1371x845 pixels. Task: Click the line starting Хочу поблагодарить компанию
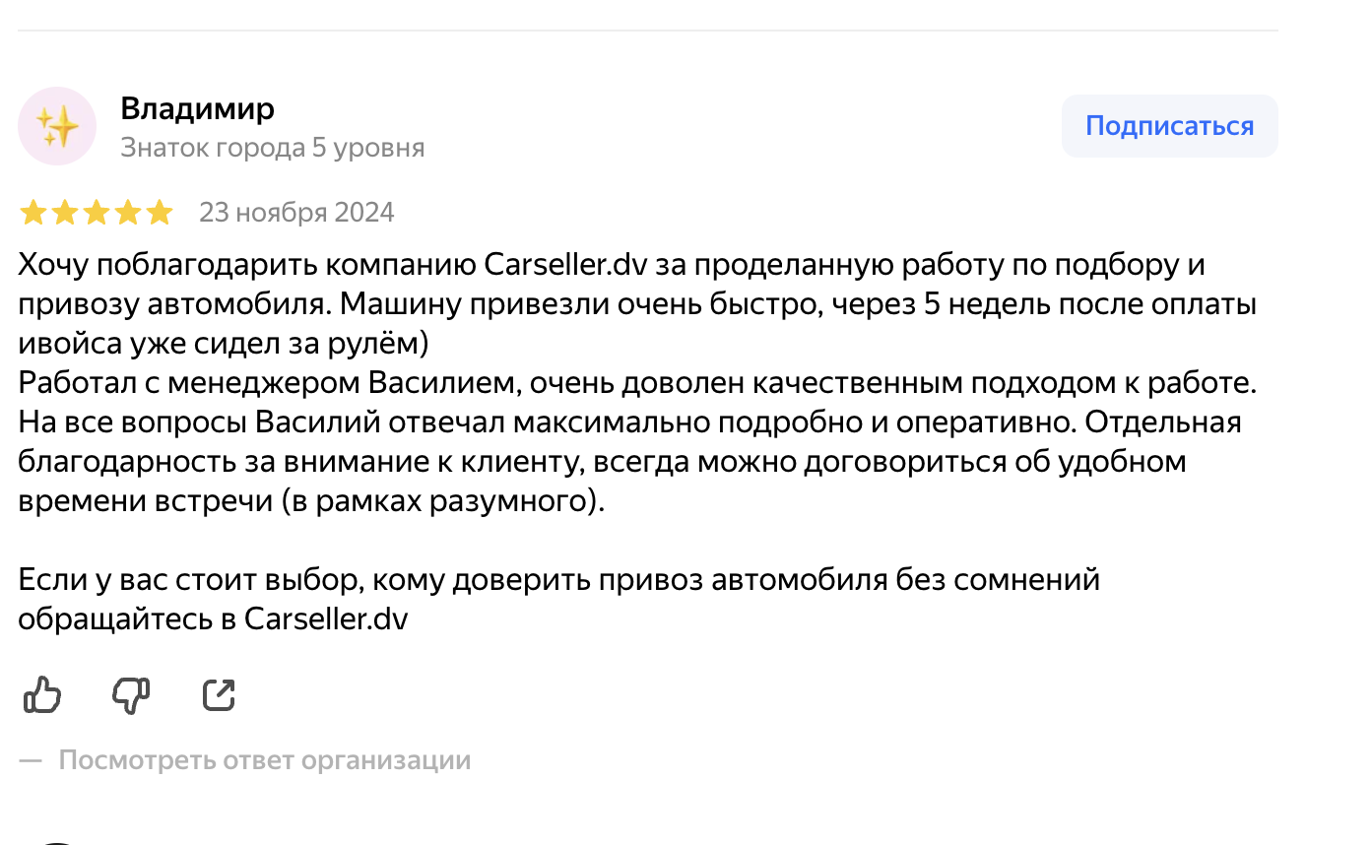[611, 265]
